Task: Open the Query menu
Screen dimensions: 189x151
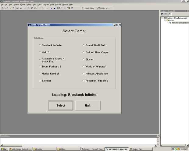Action: coord(39,5)
